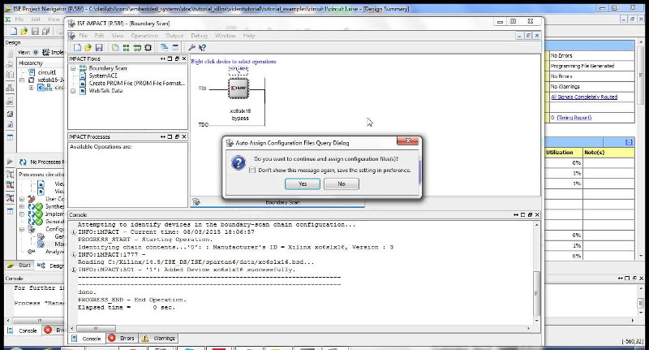The height and width of the screenshot is (350, 649).
Task: Click the Save floppy disk icon in iMPACT
Action: 98,48
